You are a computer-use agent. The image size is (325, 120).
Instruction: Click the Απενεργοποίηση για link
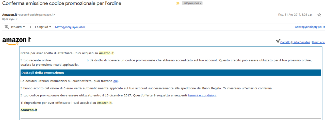click(310, 27)
